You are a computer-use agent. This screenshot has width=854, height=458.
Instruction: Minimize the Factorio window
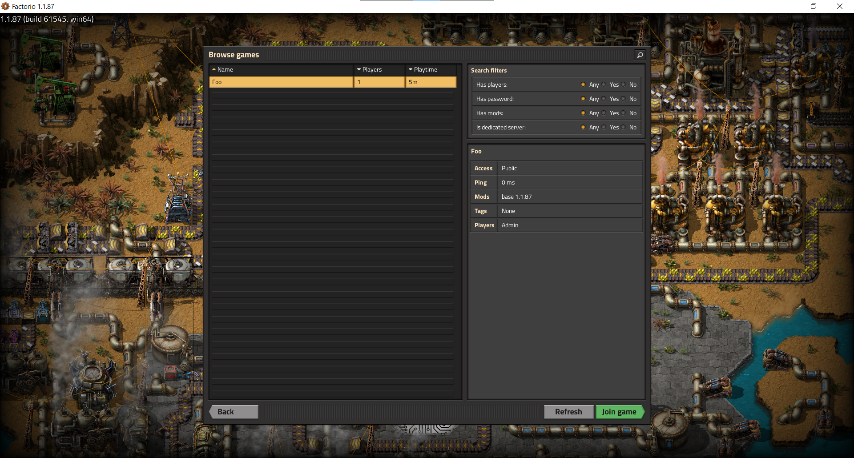point(787,6)
